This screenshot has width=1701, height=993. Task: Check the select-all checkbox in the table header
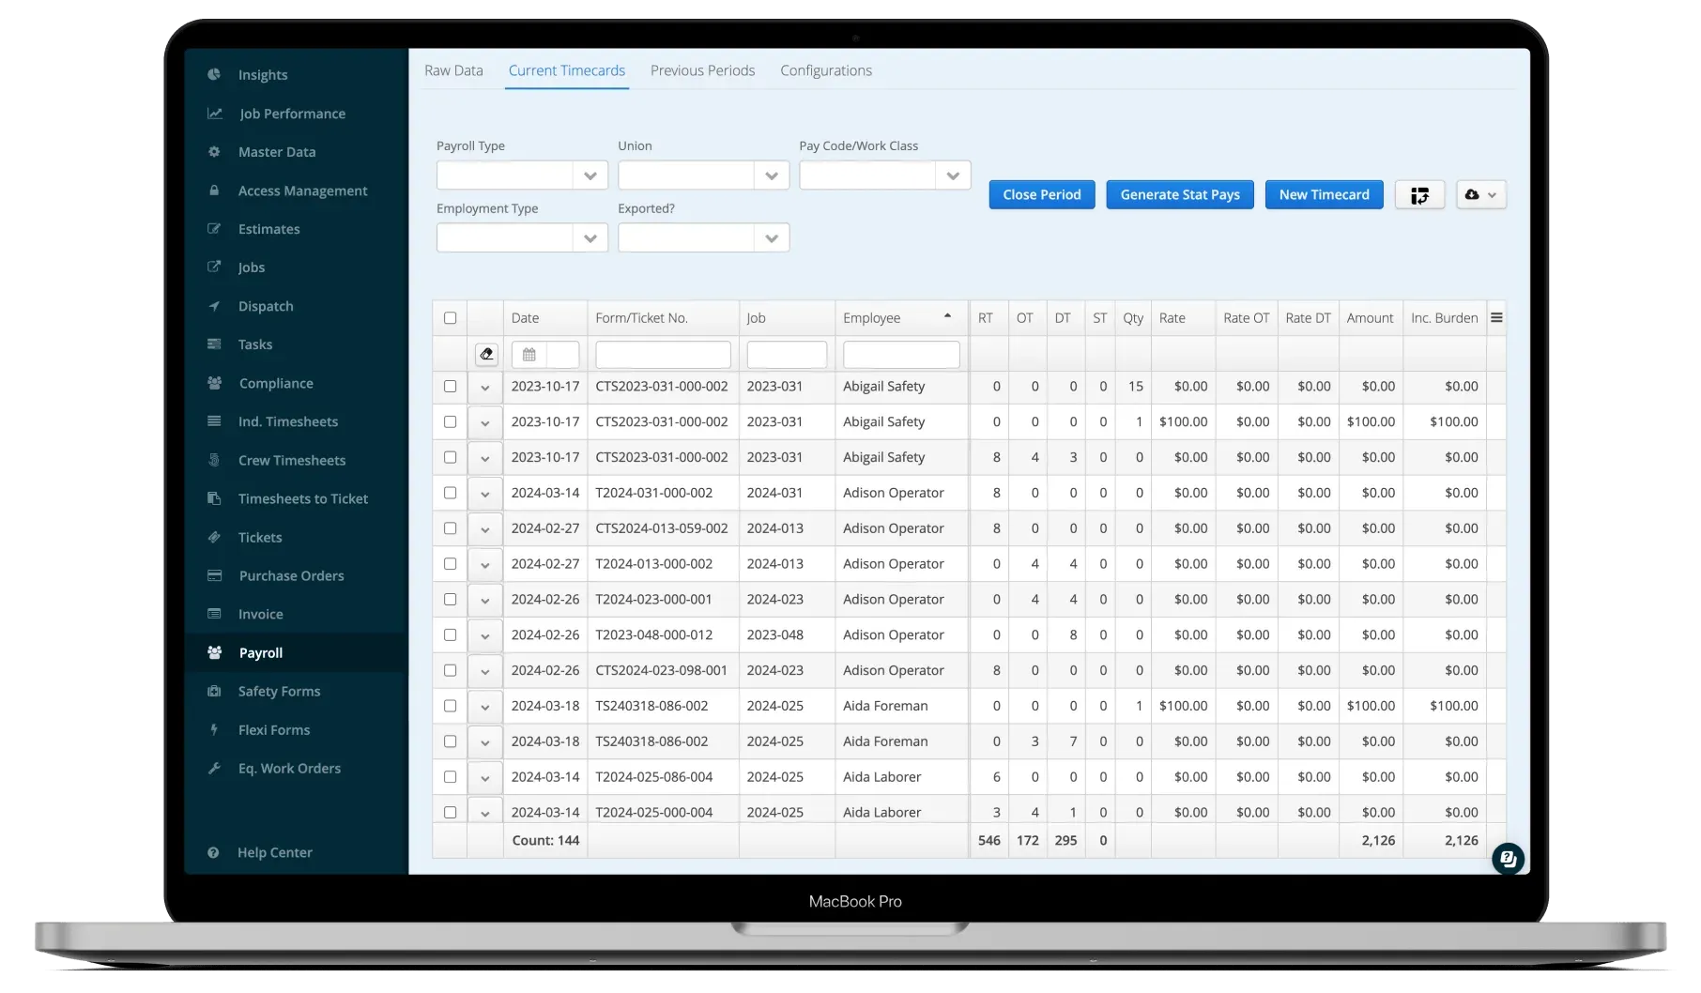tap(450, 317)
